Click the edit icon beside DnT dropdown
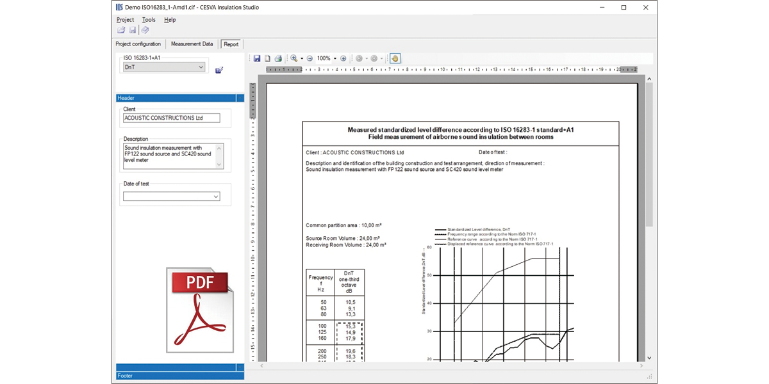769x384 pixels. [219, 70]
